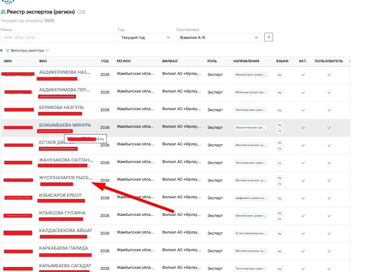Click kz badge in КАРКАБАЕВА ПАРИДА row
This screenshot has width=369, height=272.
(279, 251)
